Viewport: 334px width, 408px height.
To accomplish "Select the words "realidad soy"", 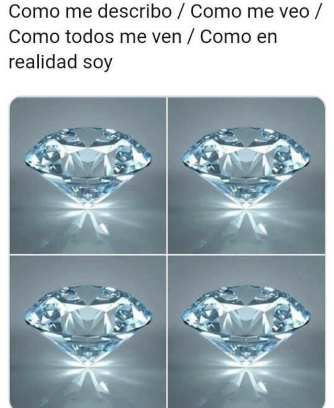I will 61,63.
